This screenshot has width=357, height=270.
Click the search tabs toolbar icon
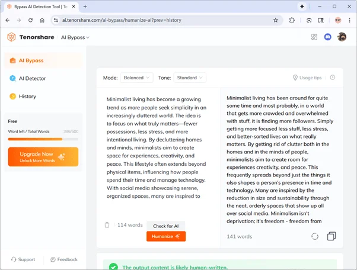click(321, 20)
